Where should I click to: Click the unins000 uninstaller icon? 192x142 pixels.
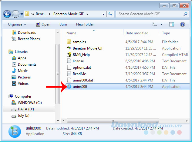point(69,86)
